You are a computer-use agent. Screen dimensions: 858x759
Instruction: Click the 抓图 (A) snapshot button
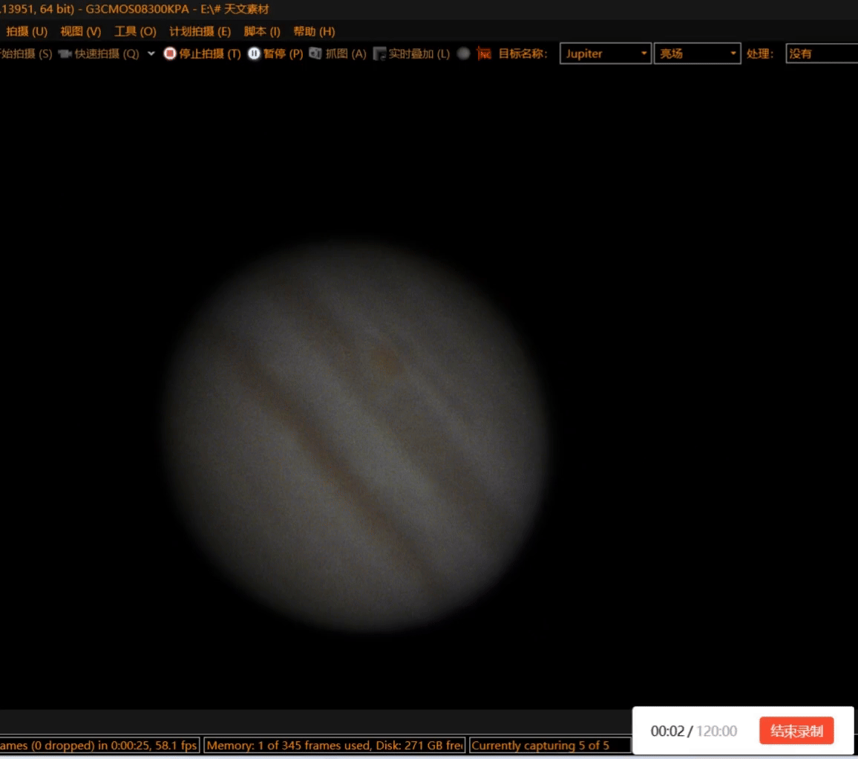pyautogui.click(x=338, y=53)
